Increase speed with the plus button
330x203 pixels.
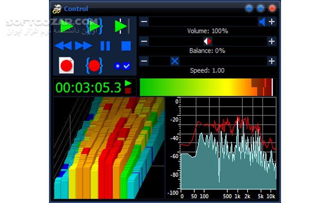[x=272, y=61]
